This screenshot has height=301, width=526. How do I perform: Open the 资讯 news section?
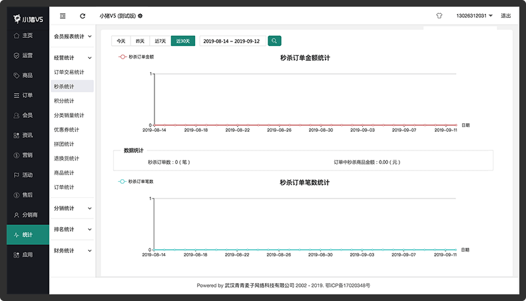pyautogui.click(x=28, y=135)
